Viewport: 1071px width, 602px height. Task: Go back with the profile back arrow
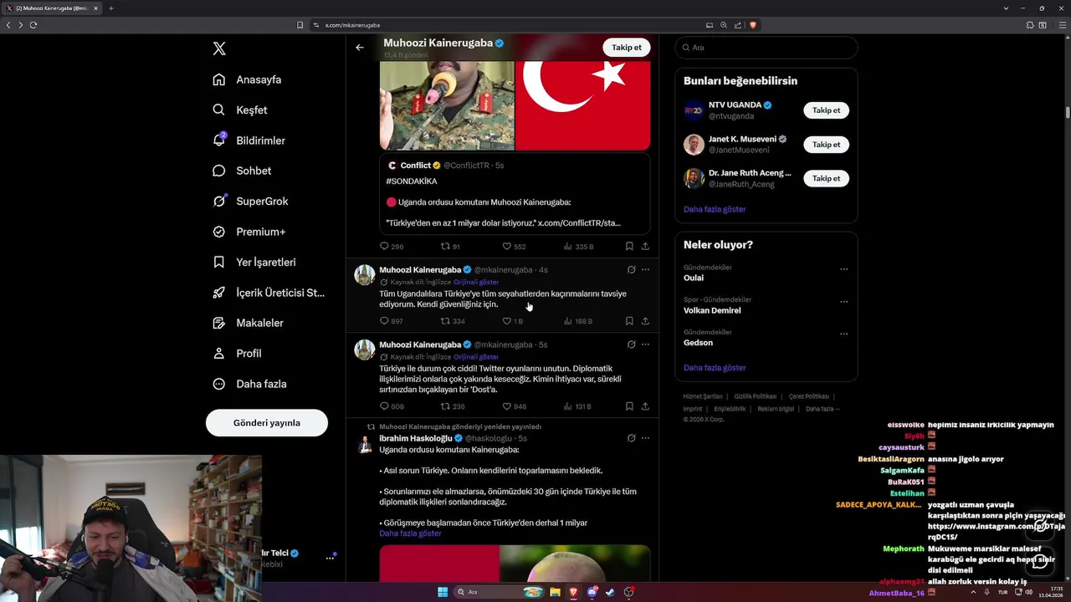[360, 48]
